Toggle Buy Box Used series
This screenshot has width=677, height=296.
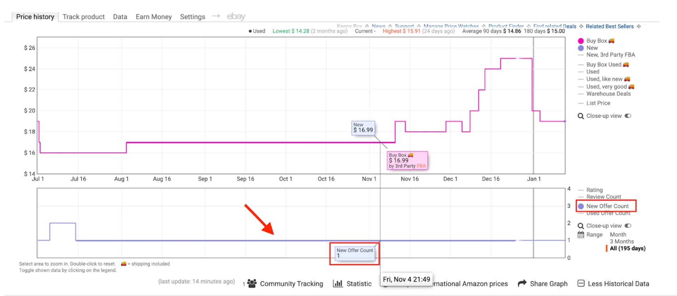pos(603,64)
